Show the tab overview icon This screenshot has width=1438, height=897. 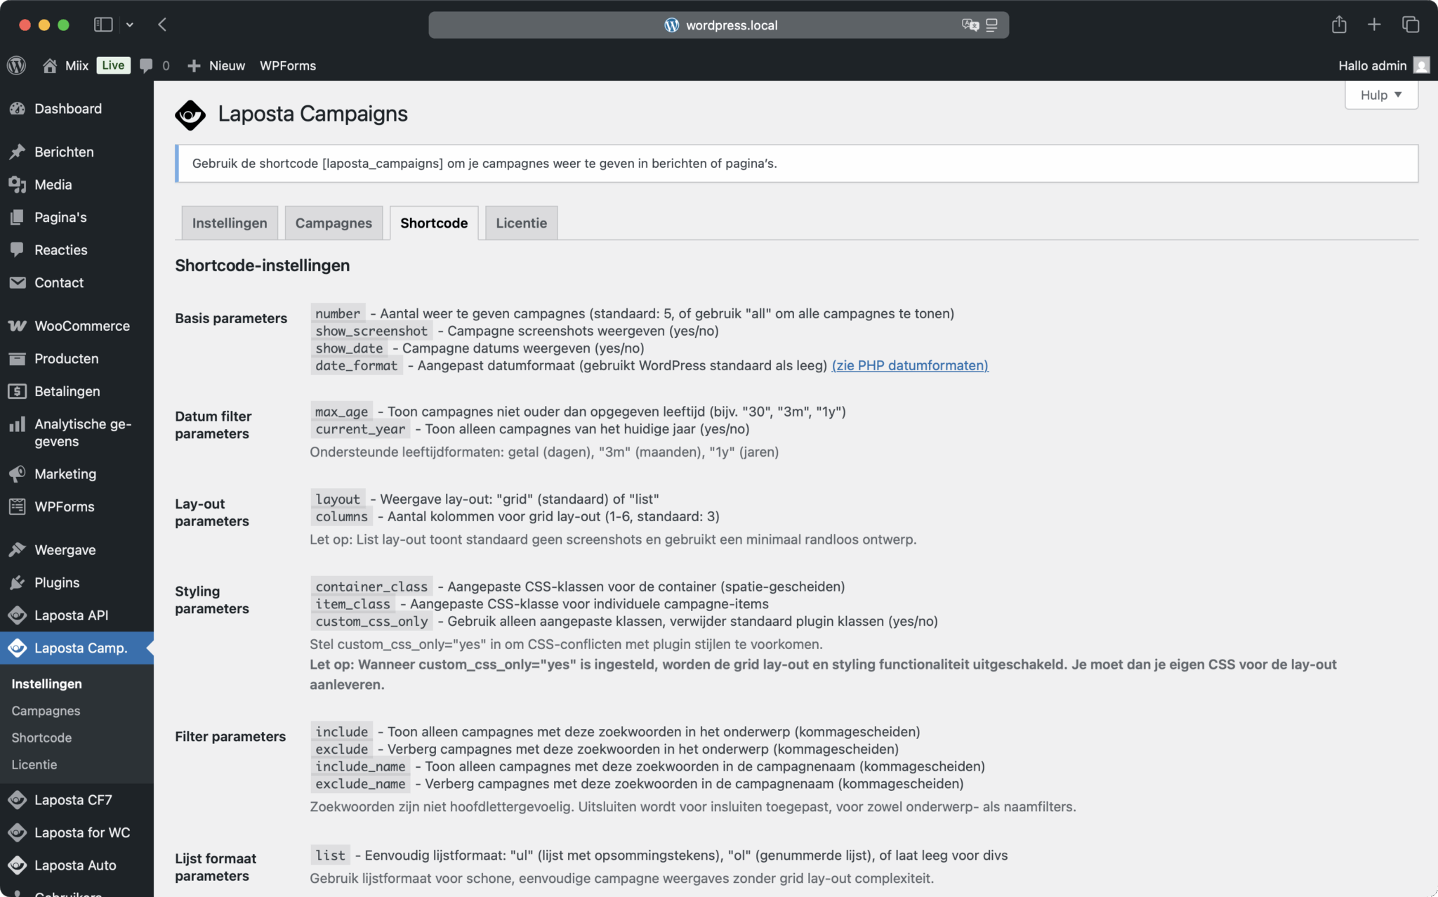coord(1411,25)
